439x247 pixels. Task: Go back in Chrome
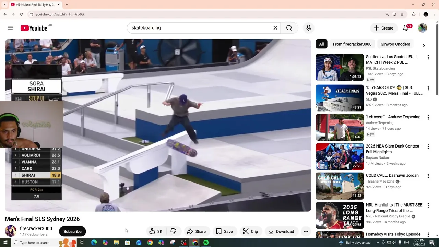[x=5, y=14]
